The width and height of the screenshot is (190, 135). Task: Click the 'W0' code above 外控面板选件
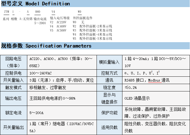[x=80, y=12]
